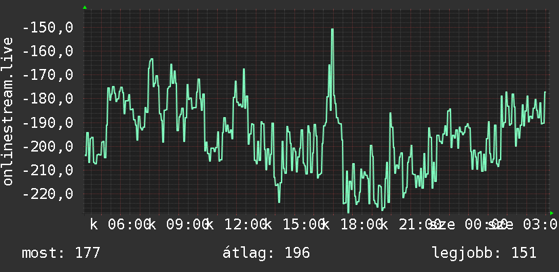559x272 pixels.
Task: Click the x-axis label "k 15:00"
Action: click(x=294, y=225)
